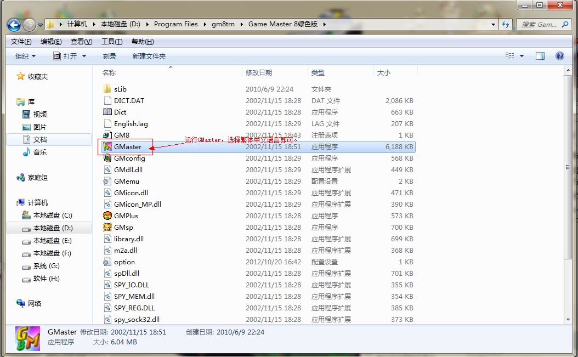Image resolution: width=578 pixels, height=357 pixels.
Task: Select the GM8 registry file icon
Action: tap(107, 135)
